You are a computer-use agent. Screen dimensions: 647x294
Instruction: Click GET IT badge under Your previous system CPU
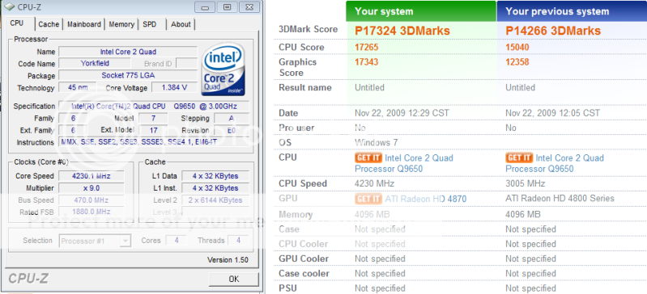tap(519, 157)
